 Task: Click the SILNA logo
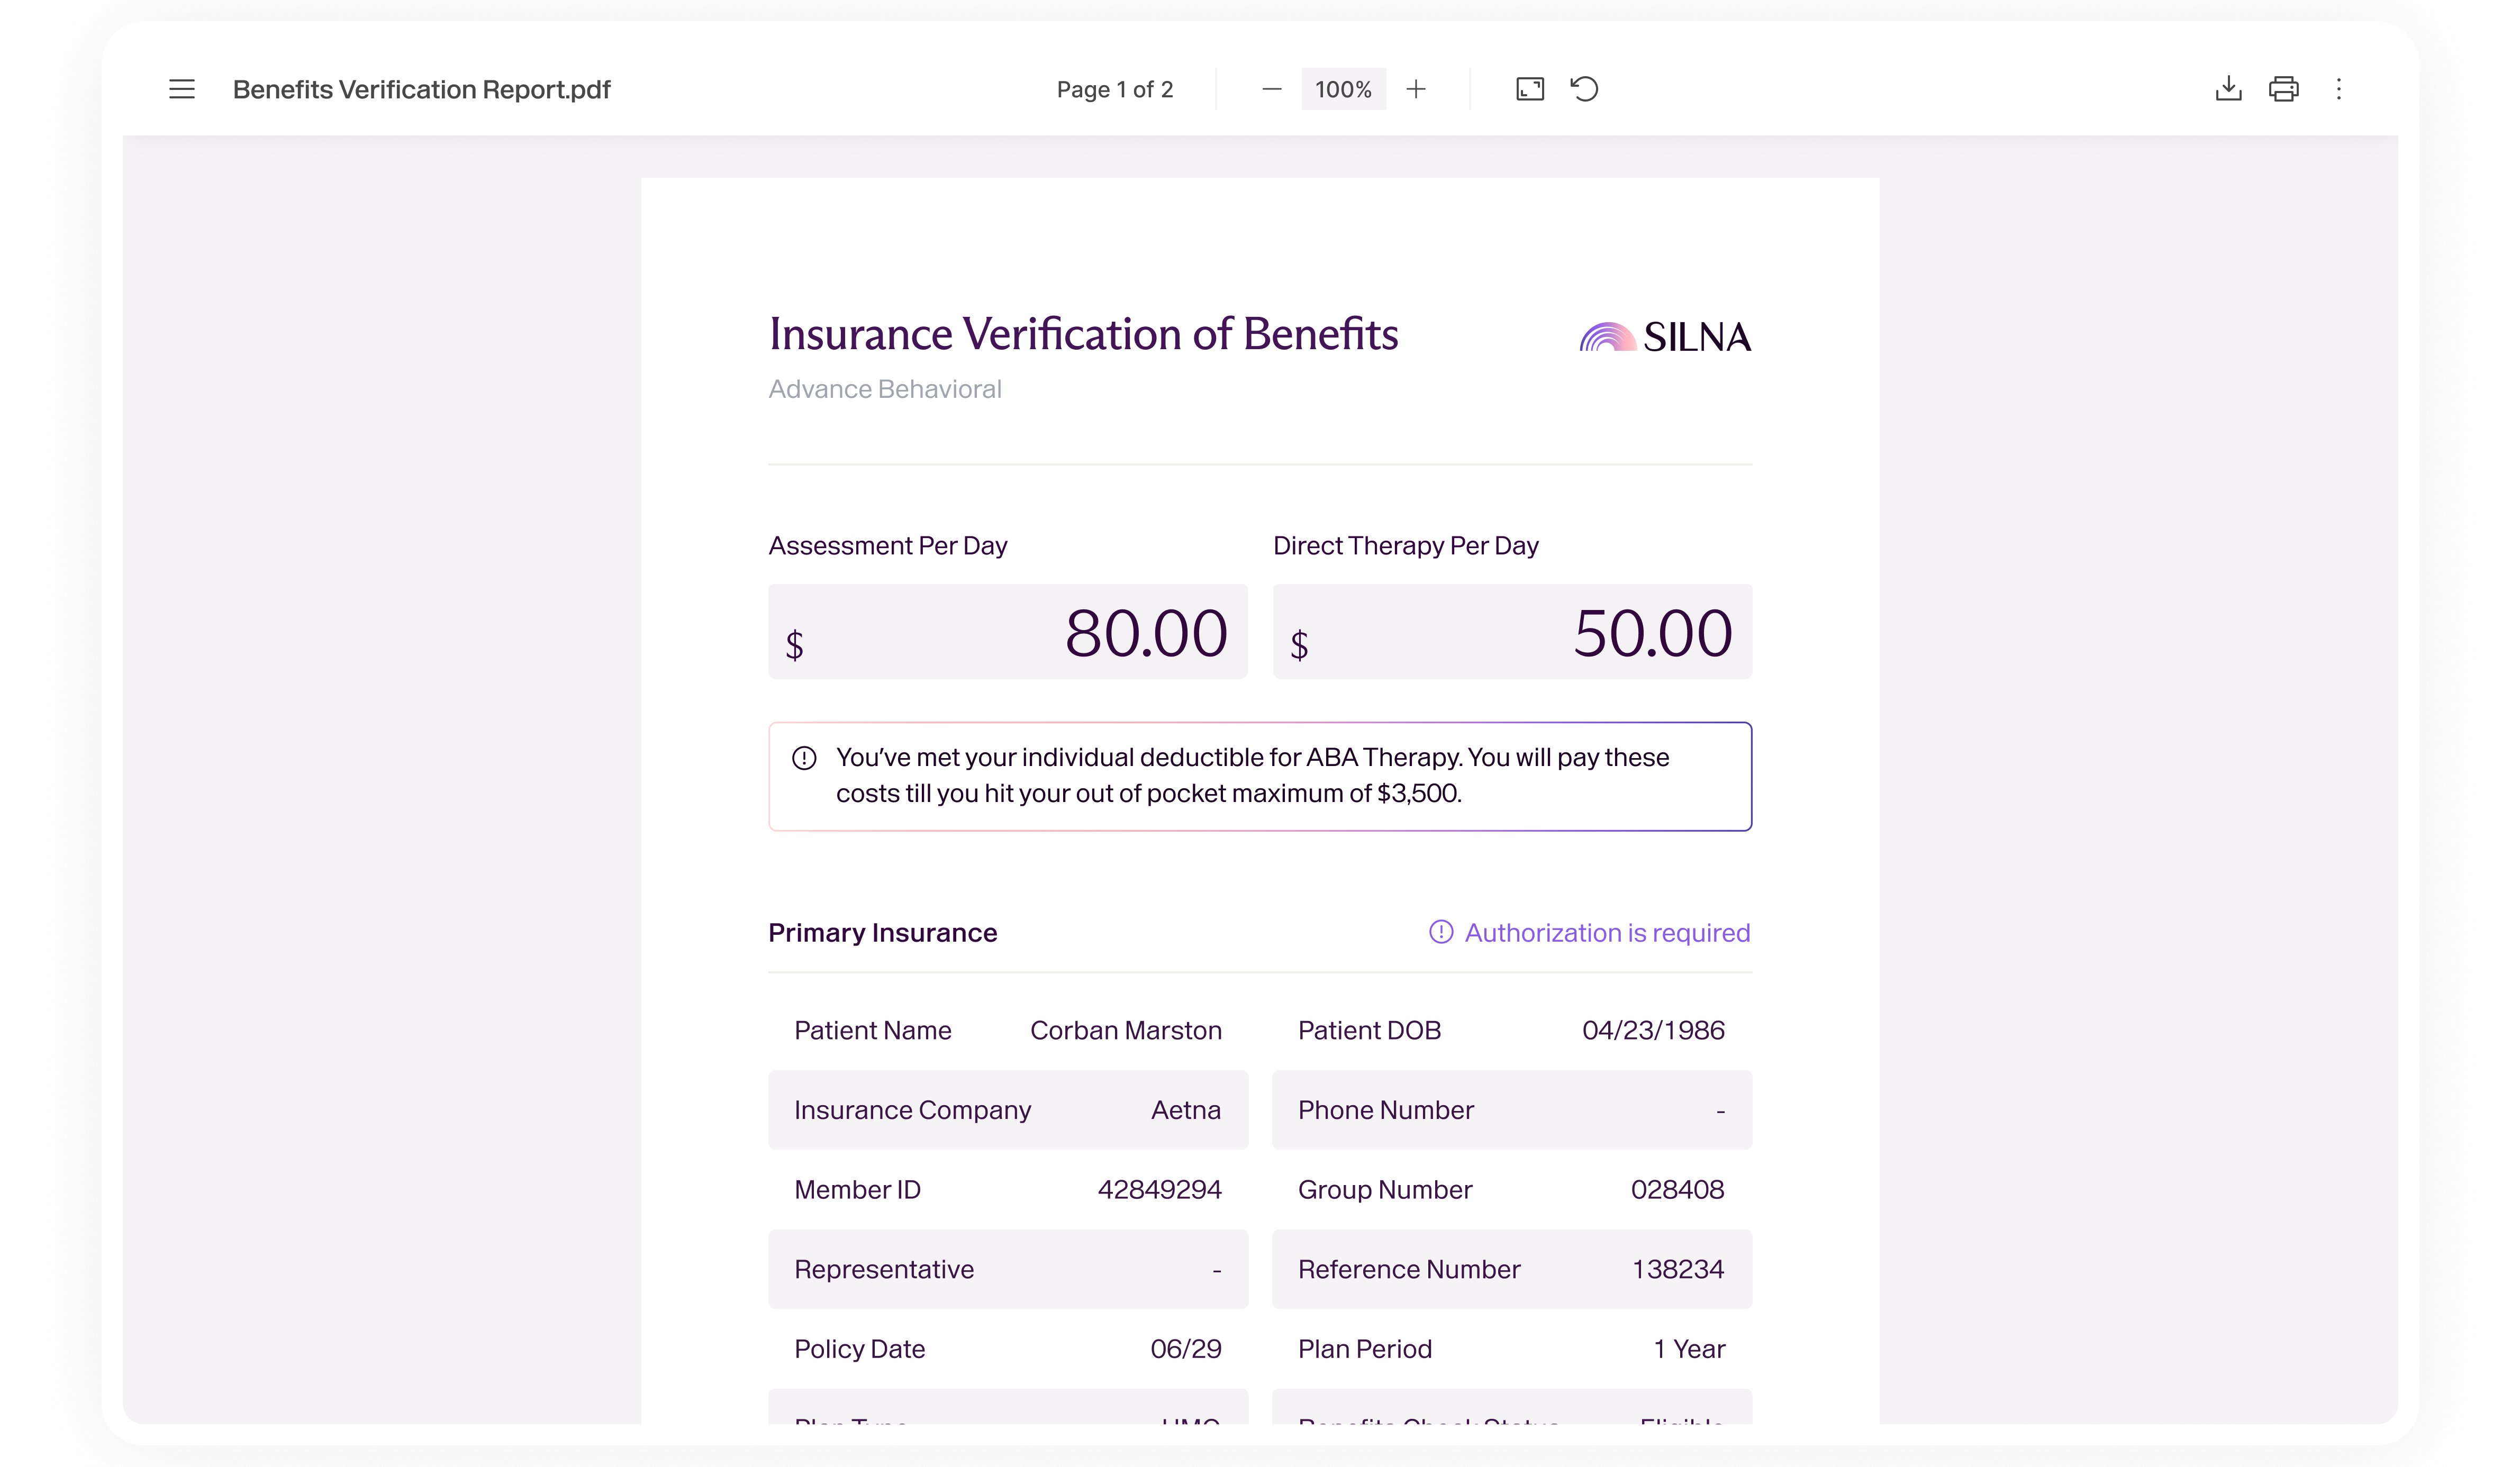tap(1665, 337)
